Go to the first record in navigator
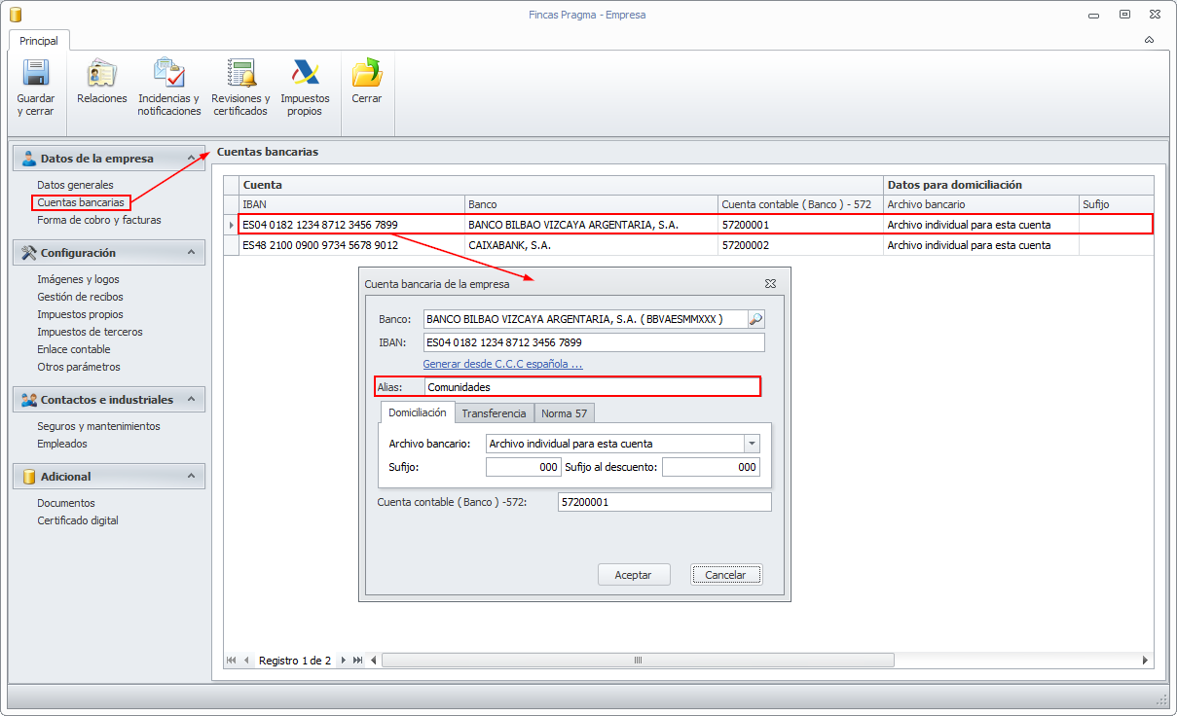The height and width of the screenshot is (716, 1177). [x=232, y=660]
